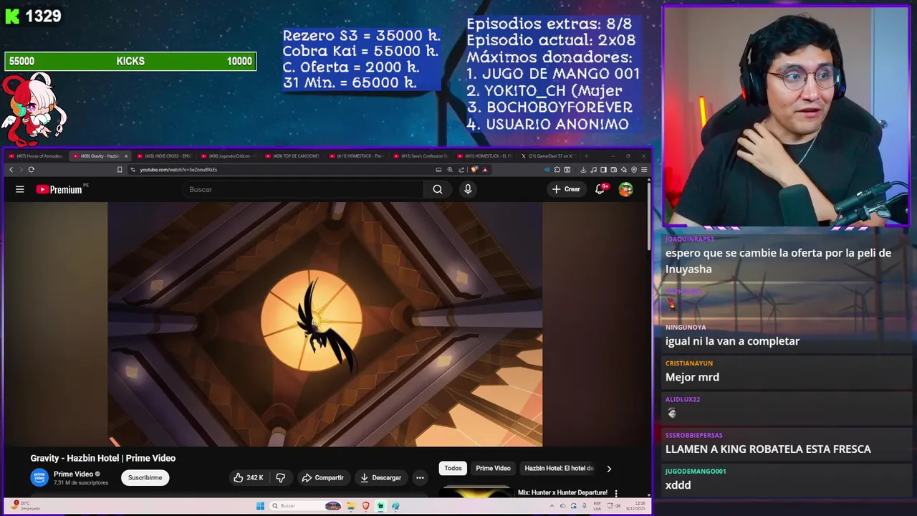917x516 pixels.
Task: Open File Explorer from taskbar
Action: pyautogui.click(x=351, y=506)
